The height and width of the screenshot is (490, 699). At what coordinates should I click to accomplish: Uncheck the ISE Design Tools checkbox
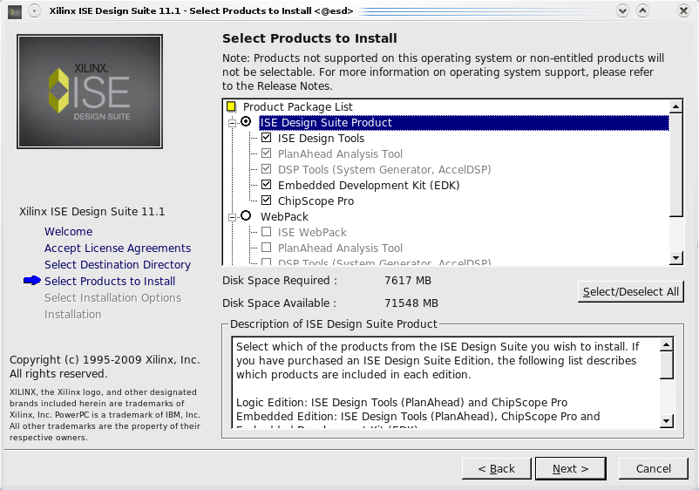[x=266, y=138]
